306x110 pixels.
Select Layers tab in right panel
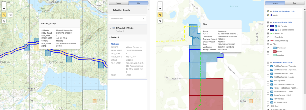(x=275, y=3)
